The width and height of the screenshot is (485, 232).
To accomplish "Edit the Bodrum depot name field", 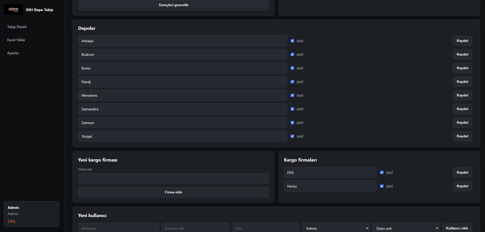I will pos(182,55).
